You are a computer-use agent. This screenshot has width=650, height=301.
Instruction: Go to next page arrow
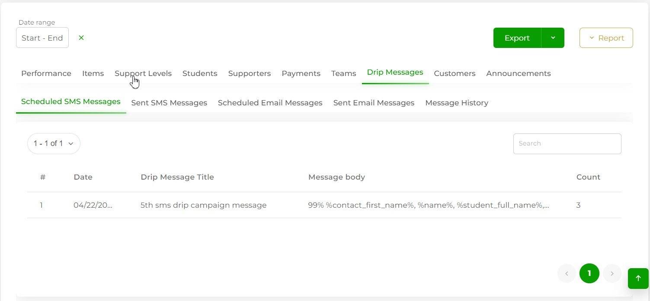[612, 273]
